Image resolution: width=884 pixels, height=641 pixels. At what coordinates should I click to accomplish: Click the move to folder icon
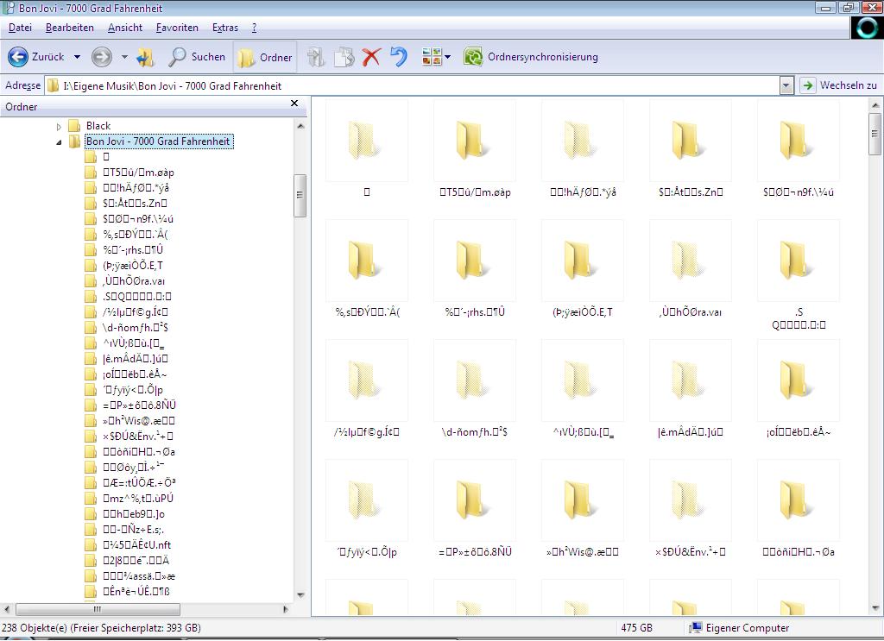click(x=316, y=57)
